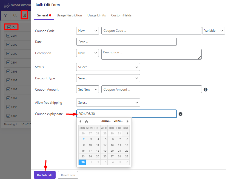Uncheck coupon row 2506
Image resolution: width=226 pixels, height=179 pixels.
point(8,45)
